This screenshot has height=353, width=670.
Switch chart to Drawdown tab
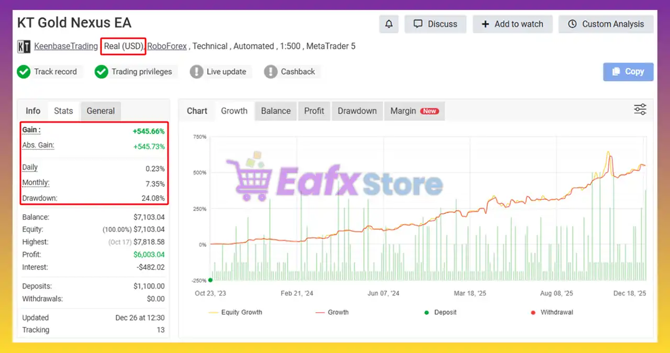pos(357,111)
